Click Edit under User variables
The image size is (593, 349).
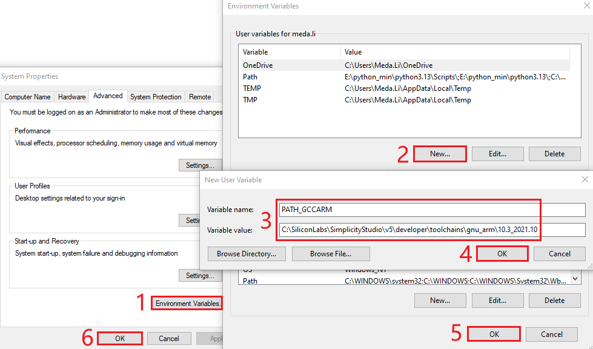pos(497,154)
